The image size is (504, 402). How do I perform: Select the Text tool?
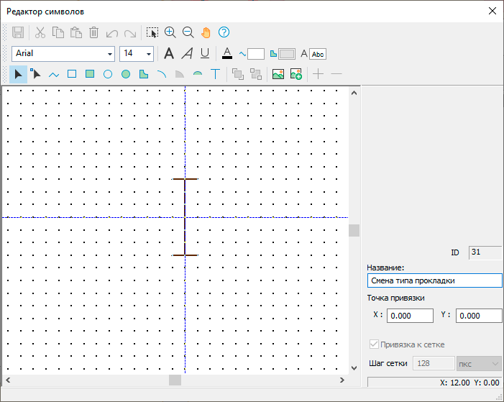pyautogui.click(x=215, y=74)
